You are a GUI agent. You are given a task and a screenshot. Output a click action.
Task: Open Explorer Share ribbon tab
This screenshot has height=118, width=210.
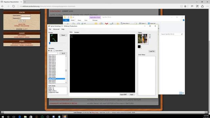pos(79,20)
